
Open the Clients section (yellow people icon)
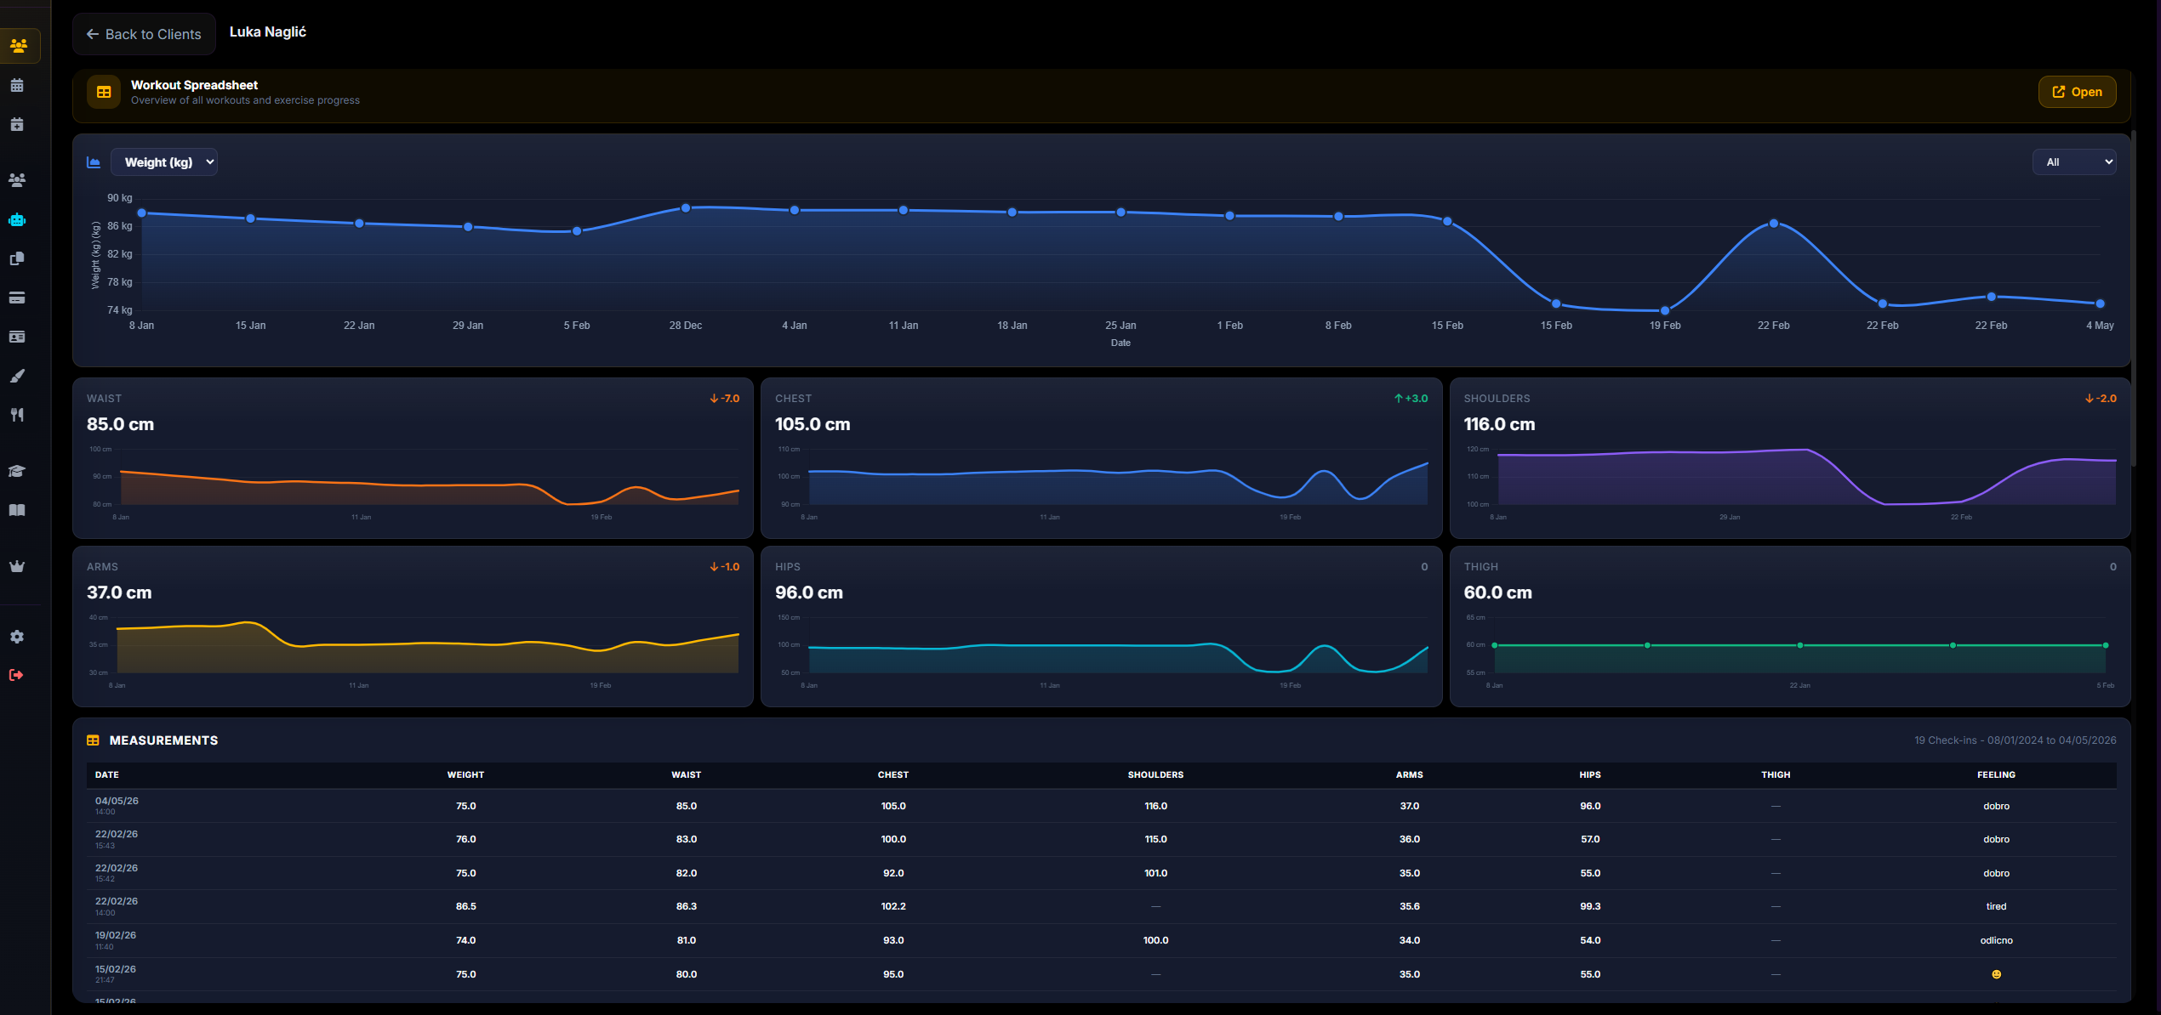19,45
